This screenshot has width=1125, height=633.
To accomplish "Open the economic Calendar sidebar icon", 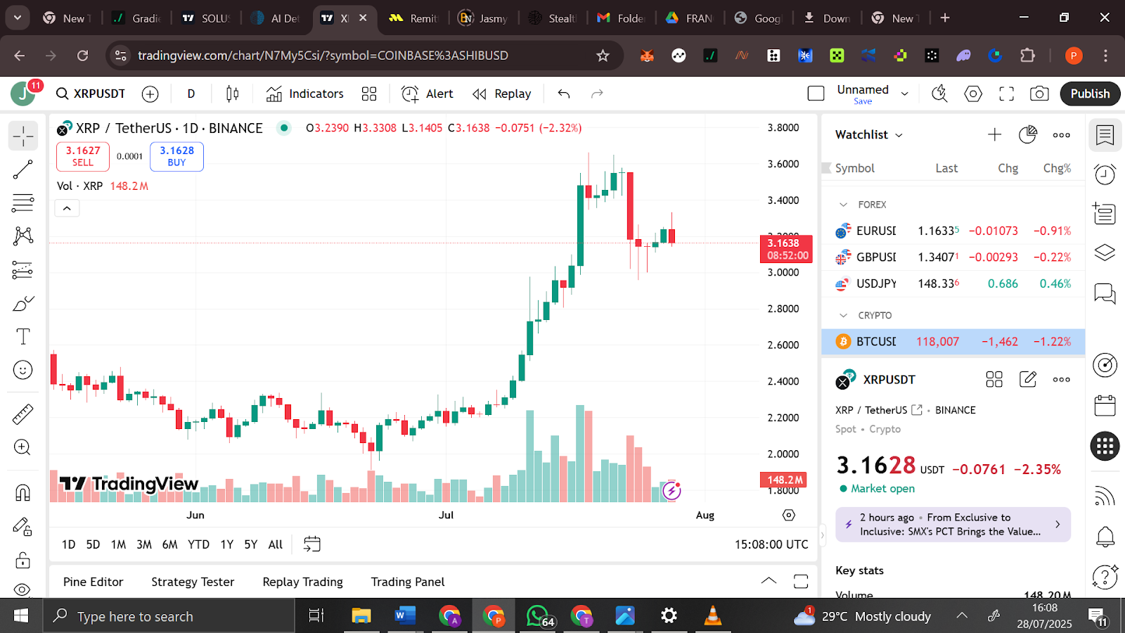I will 1105,406.
